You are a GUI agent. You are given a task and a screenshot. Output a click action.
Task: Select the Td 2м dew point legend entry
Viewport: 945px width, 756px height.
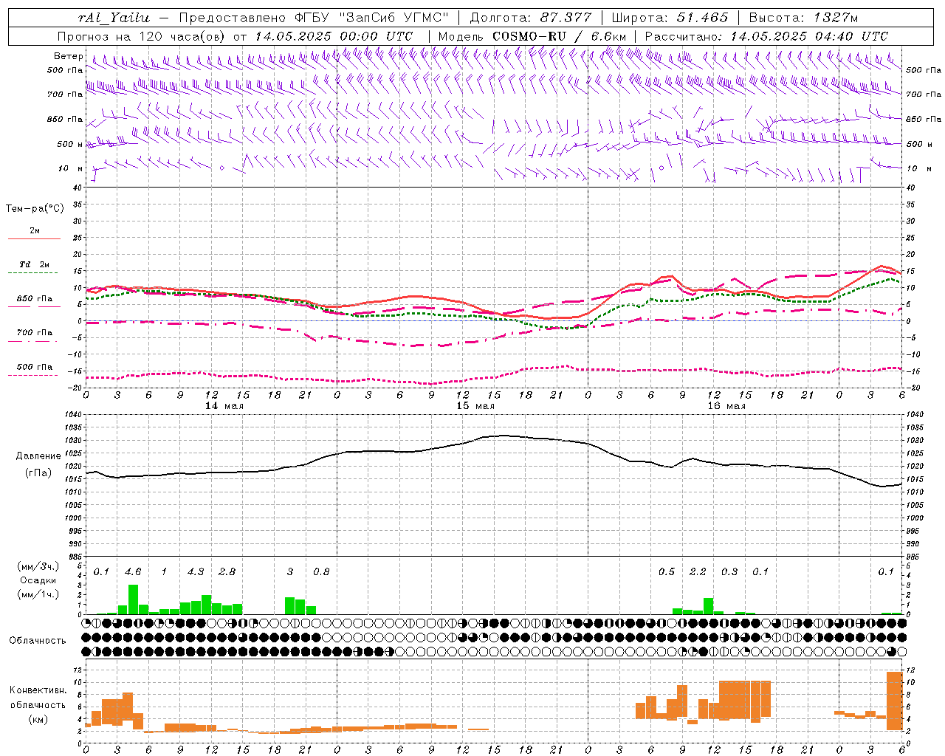click(x=35, y=264)
